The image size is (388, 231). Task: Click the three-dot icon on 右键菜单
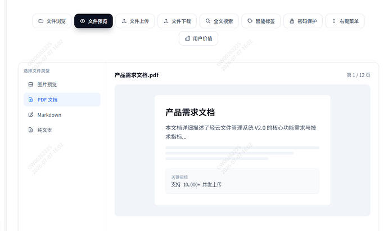334,21
